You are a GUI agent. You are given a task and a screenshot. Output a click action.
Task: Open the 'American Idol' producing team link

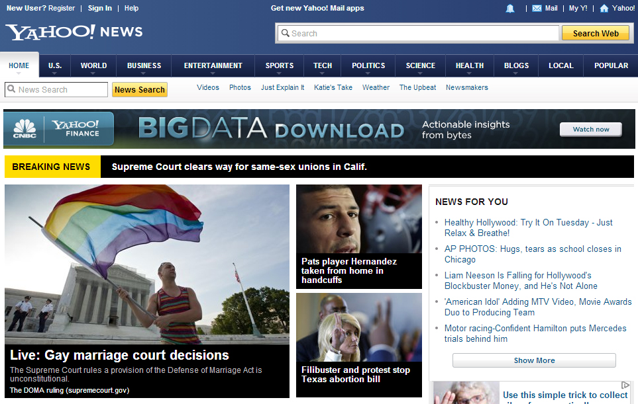pyautogui.click(x=538, y=307)
